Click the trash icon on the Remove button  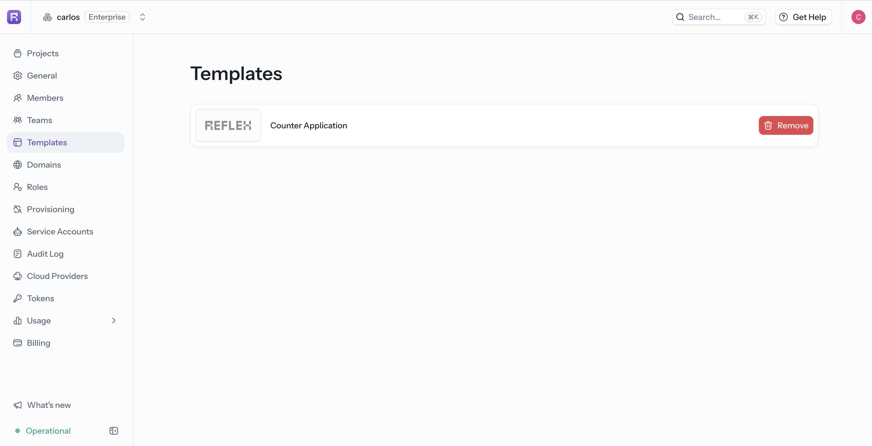point(768,125)
